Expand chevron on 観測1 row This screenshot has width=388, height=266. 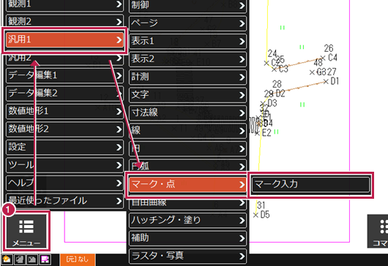[119, 4]
